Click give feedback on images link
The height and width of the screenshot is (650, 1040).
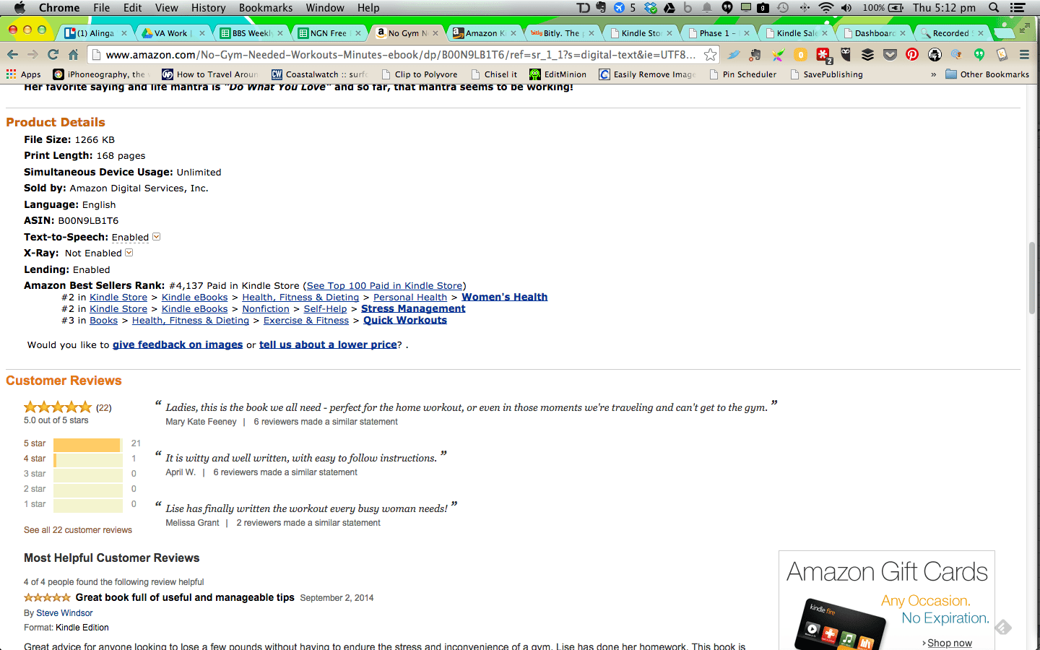[x=178, y=344]
